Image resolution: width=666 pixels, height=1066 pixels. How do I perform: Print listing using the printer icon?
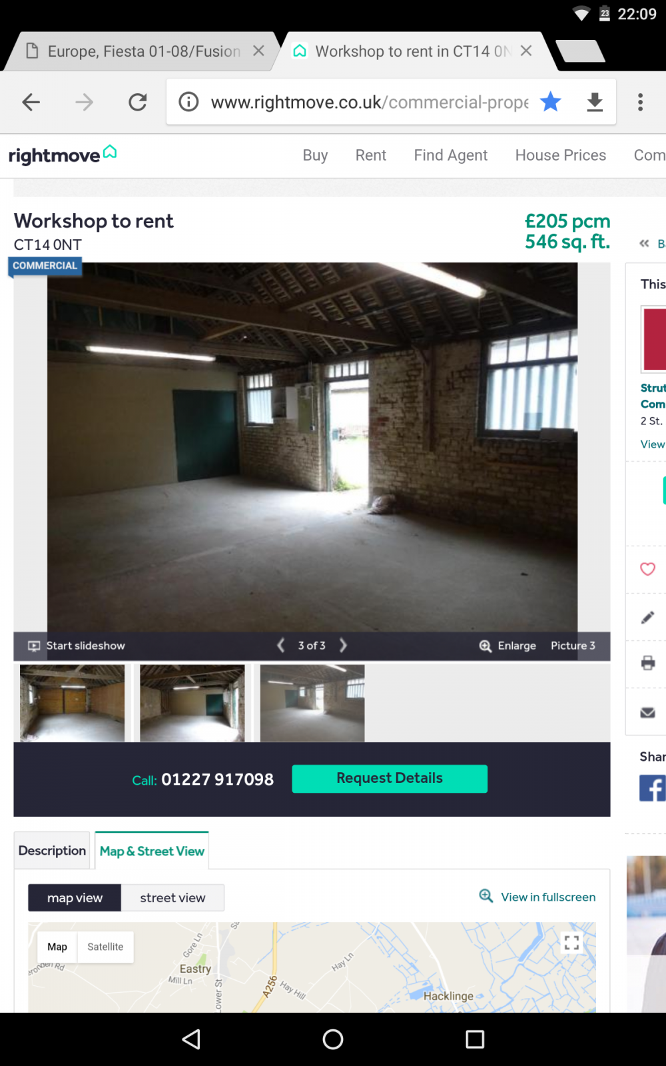[647, 663]
